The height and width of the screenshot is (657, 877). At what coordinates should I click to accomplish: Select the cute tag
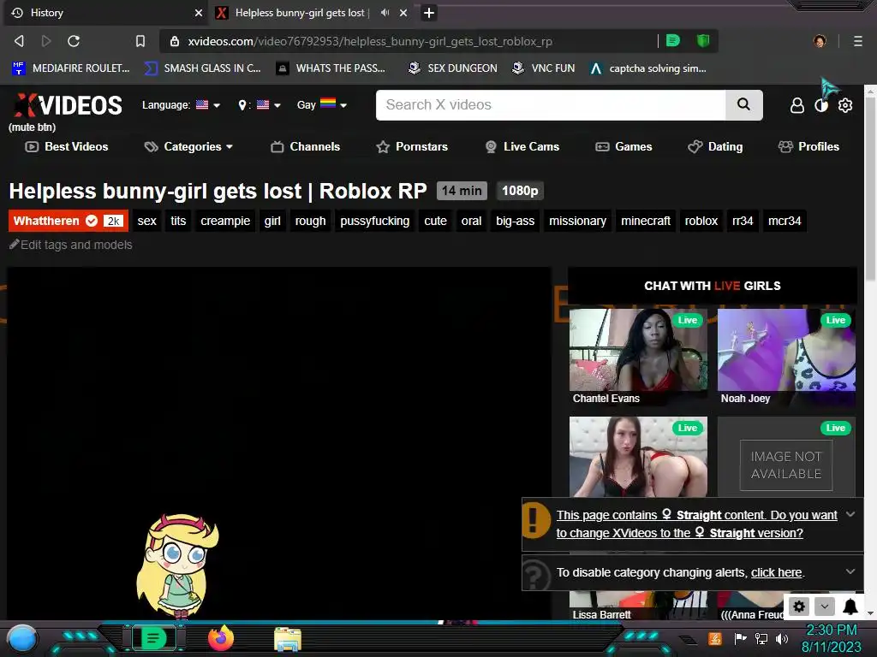[435, 221]
